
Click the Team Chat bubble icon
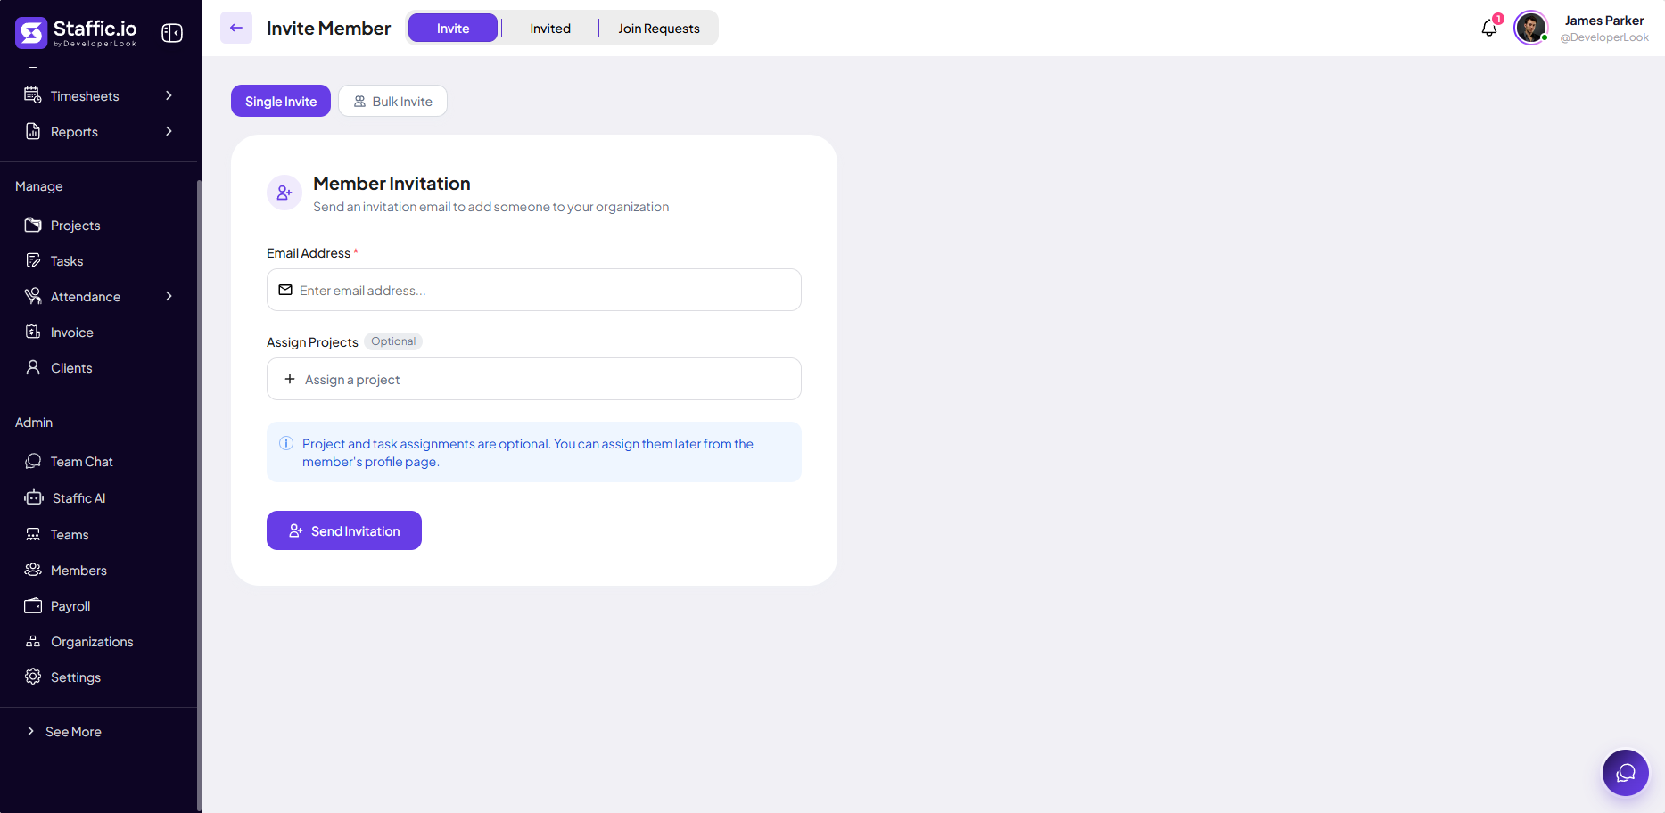pyautogui.click(x=33, y=461)
